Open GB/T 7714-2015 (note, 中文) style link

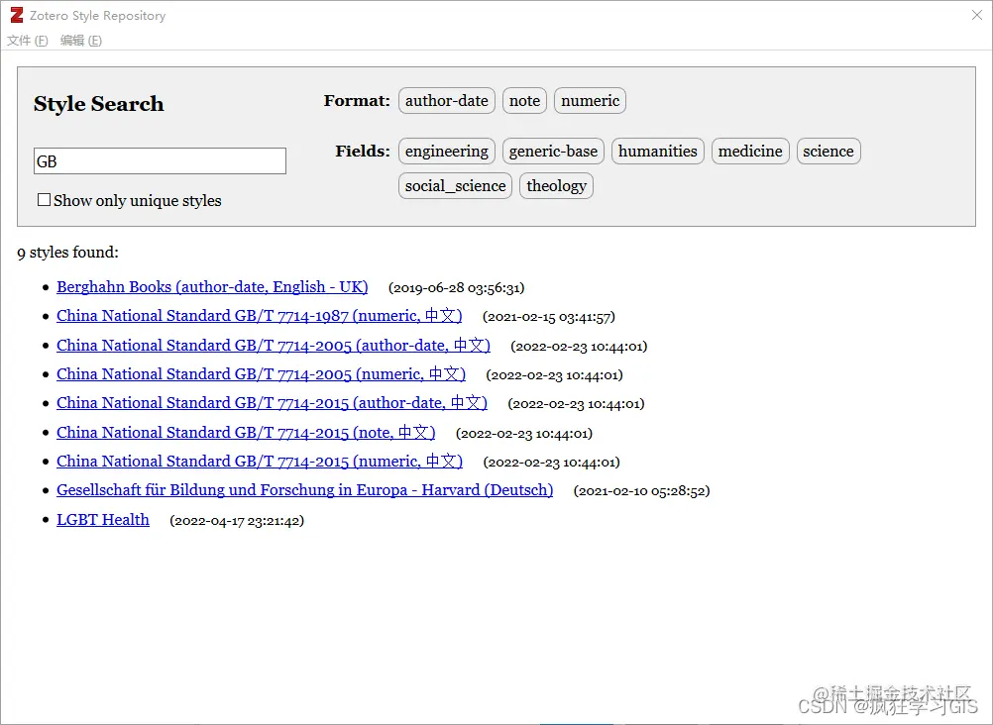click(x=246, y=433)
